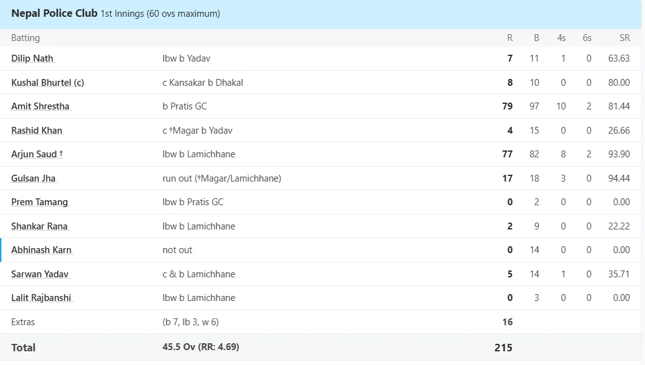Click Amit Shrestha's dismissal text b Pratis GC
Viewport: 645px width, 365px height.
pyautogui.click(x=185, y=106)
